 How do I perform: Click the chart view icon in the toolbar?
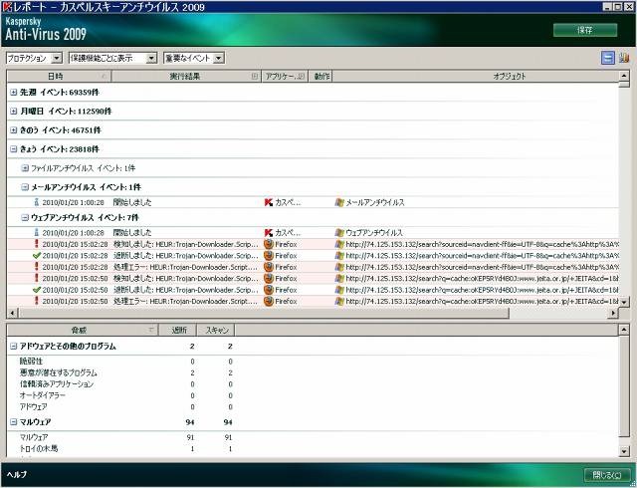click(624, 58)
